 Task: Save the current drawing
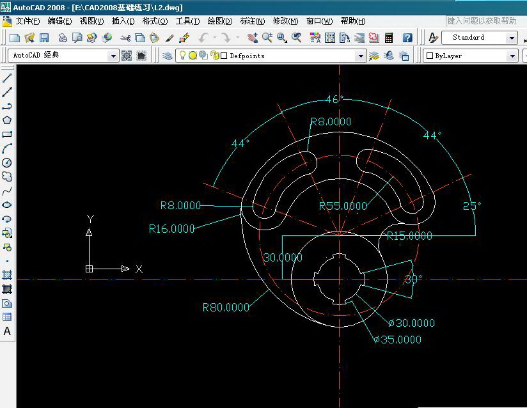coord(44,38)
